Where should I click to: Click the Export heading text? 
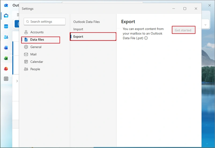coord(128,22)
